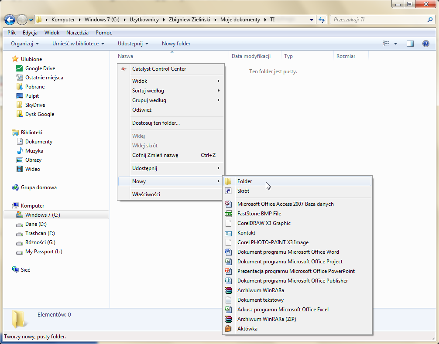Open the Narzędzia menu
Image resolution: width=439 pixels, height=344 pixels.
point(77,33)
